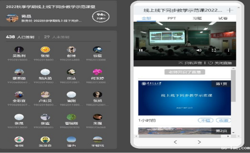Open the first slide thumbnail (第1页)
Screen dimensions: 250x153
pyautogui.click(x=184, y=98)
